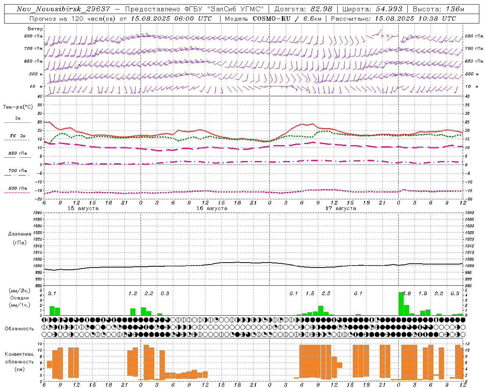This screenshot has width=485, height=388.
Task: Click the Конвективн. облачность label
Action: 19,358
